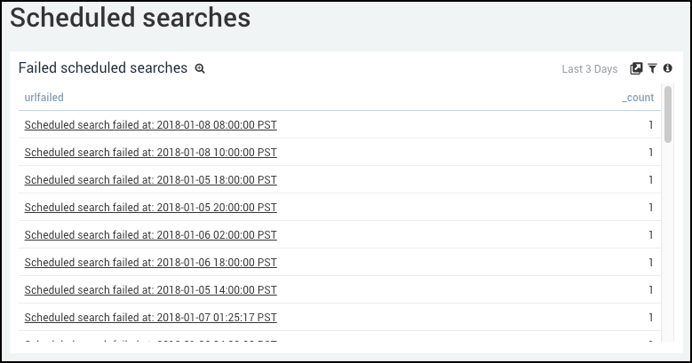Sort by the _count column header
This screenshot has height=363, width=692.
click(x=637, y=98)
